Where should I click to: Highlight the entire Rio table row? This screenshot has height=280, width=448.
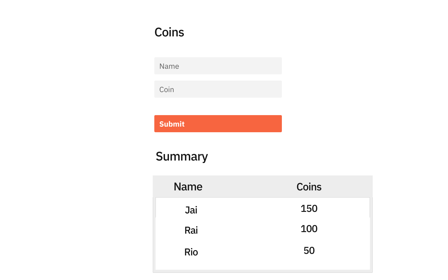point(249,251)
